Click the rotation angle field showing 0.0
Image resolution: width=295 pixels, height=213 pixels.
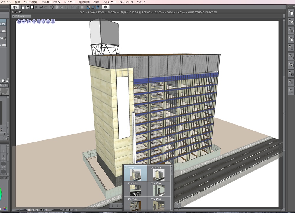point(46,210)
